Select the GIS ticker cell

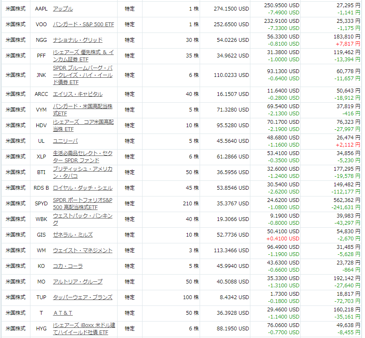pyautogui.click(x=41, y=235)
